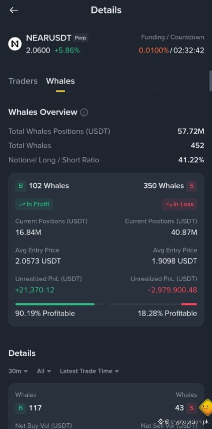
Task: Click the red 18.28% Profitable progress bar
Action: (x=153, y=304)
